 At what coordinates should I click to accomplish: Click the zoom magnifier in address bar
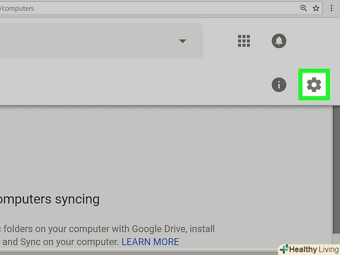(x=304, y=8)
